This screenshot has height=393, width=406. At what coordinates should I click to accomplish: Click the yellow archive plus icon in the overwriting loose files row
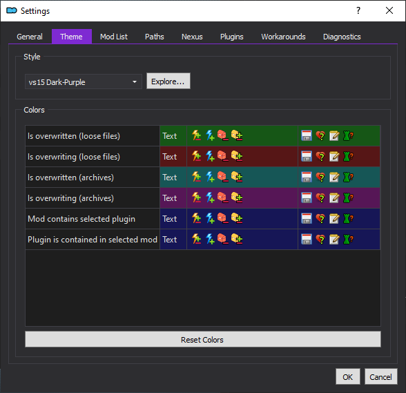point(237,156)
